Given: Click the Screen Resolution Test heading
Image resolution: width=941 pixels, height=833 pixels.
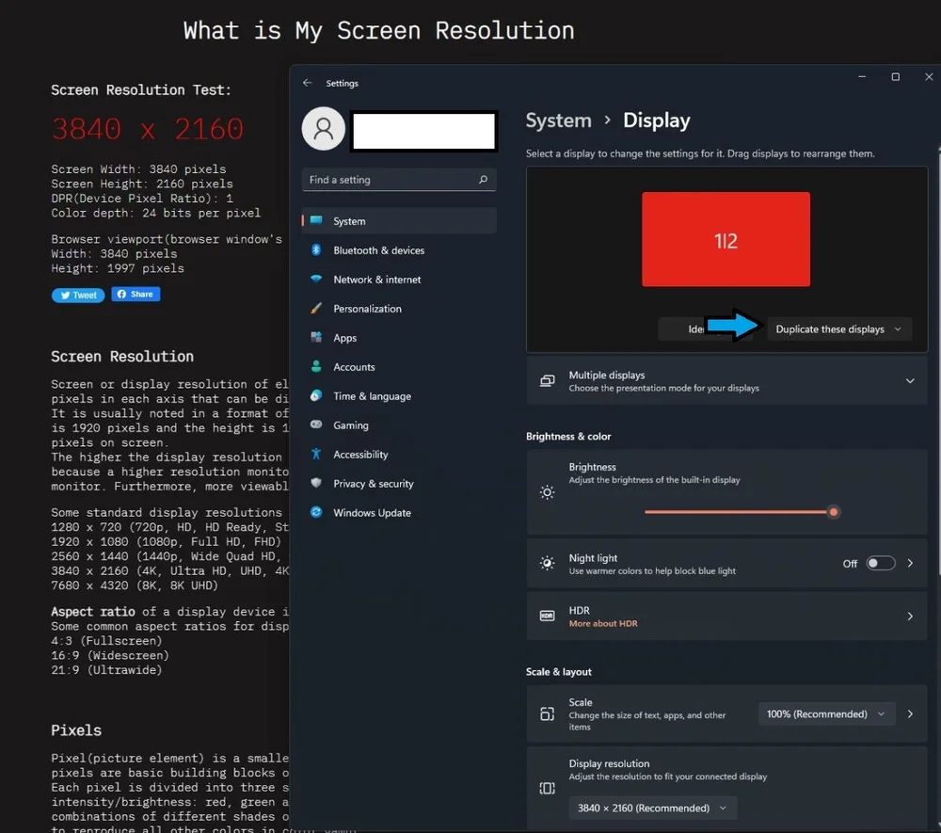Looking at the screenshot, I should tap(141, 90).
